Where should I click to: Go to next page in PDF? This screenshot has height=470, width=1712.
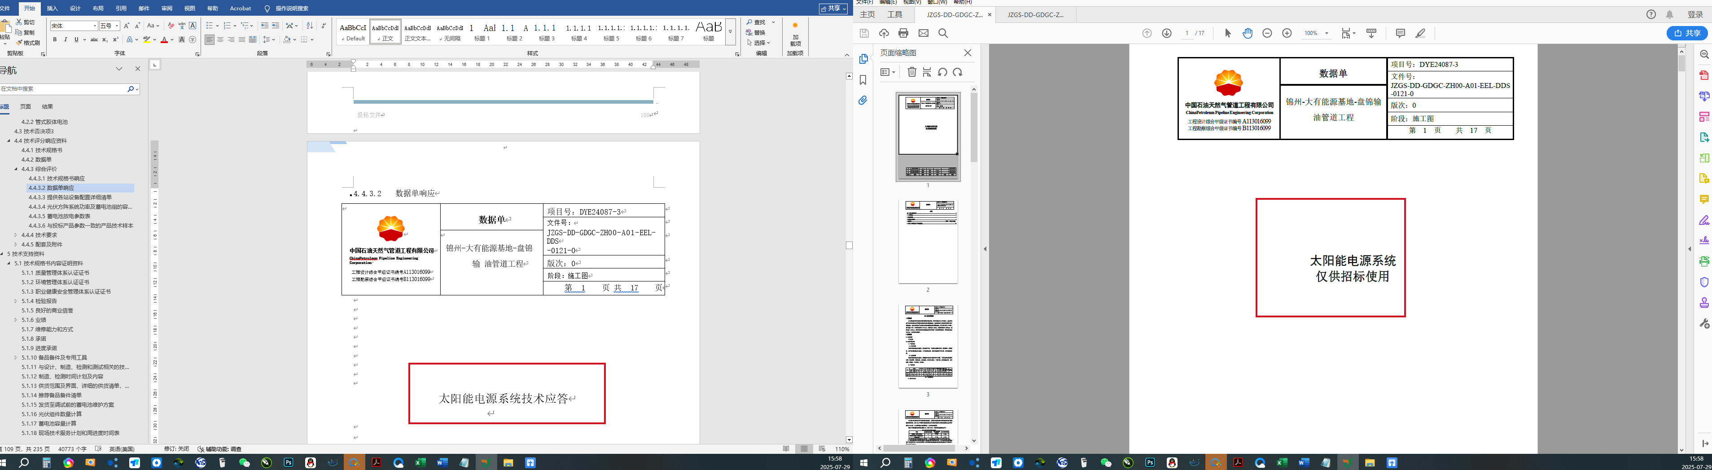[x=1166, y=33]
